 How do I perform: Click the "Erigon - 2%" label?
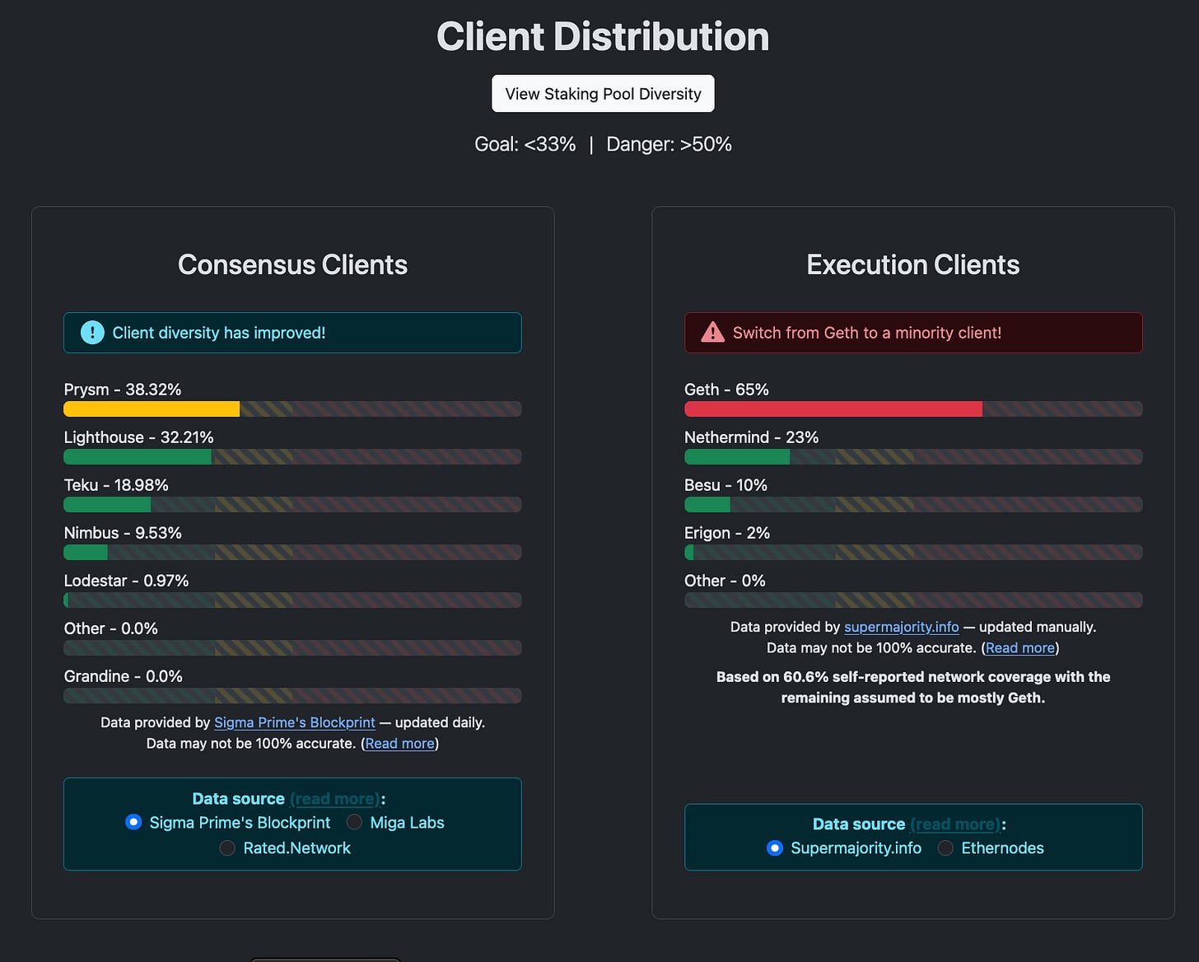pos(727,533)
